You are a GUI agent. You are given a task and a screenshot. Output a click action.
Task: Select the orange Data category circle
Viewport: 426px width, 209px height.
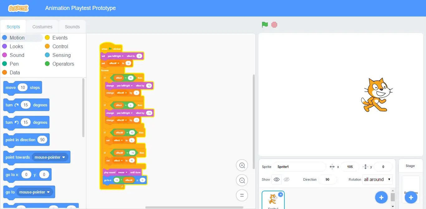coord(4,72)
